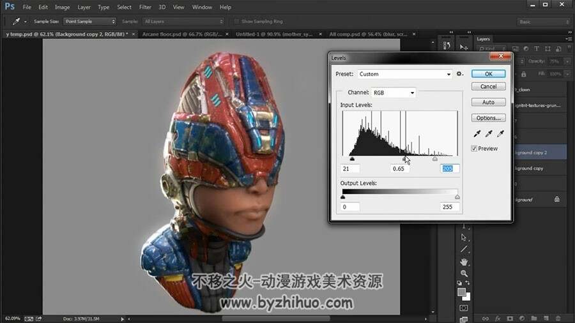Swap foreground and background colors

[x=468, y=283]
